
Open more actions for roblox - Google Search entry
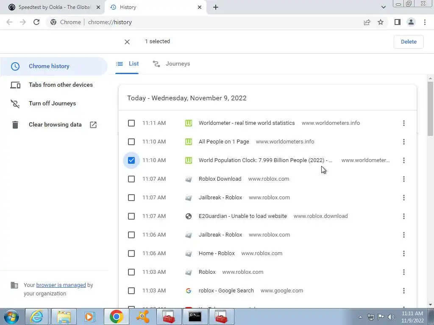[404, 291]
